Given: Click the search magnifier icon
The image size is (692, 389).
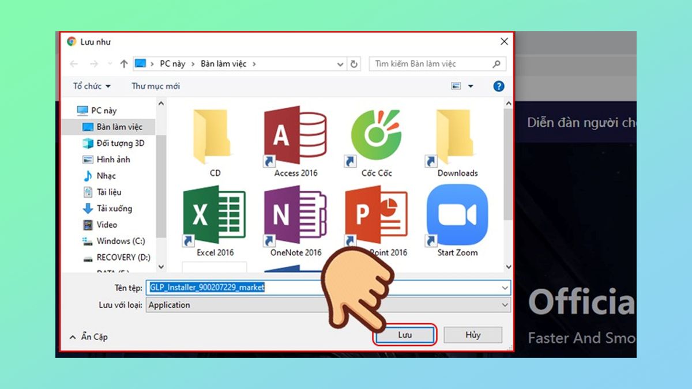Looking at the screenshot, I should click(497, 64).
